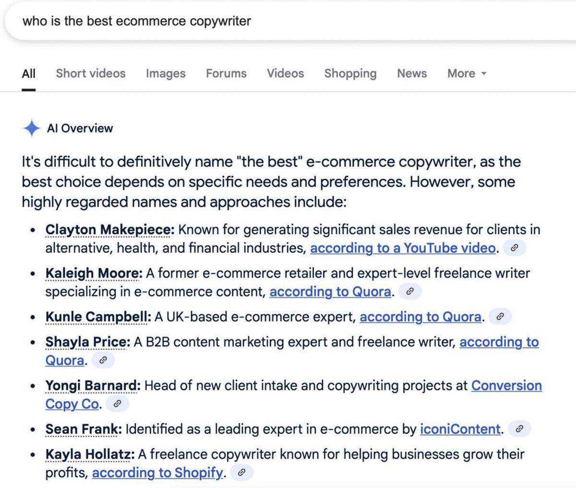Click the Shayla Price name

(x=87, y=342)
